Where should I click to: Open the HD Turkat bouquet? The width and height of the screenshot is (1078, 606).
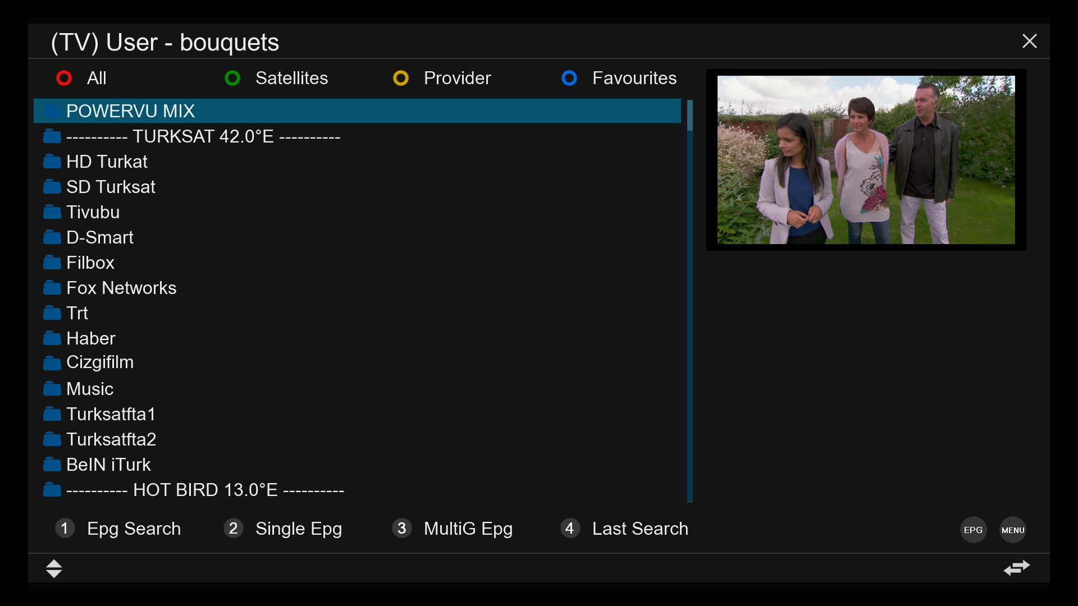357,162
